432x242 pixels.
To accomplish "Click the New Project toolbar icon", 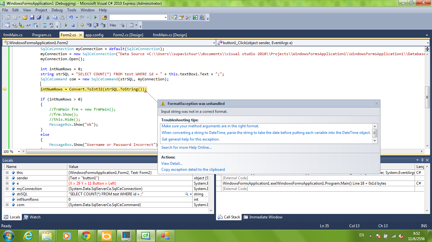I will (x=7, y=17).
